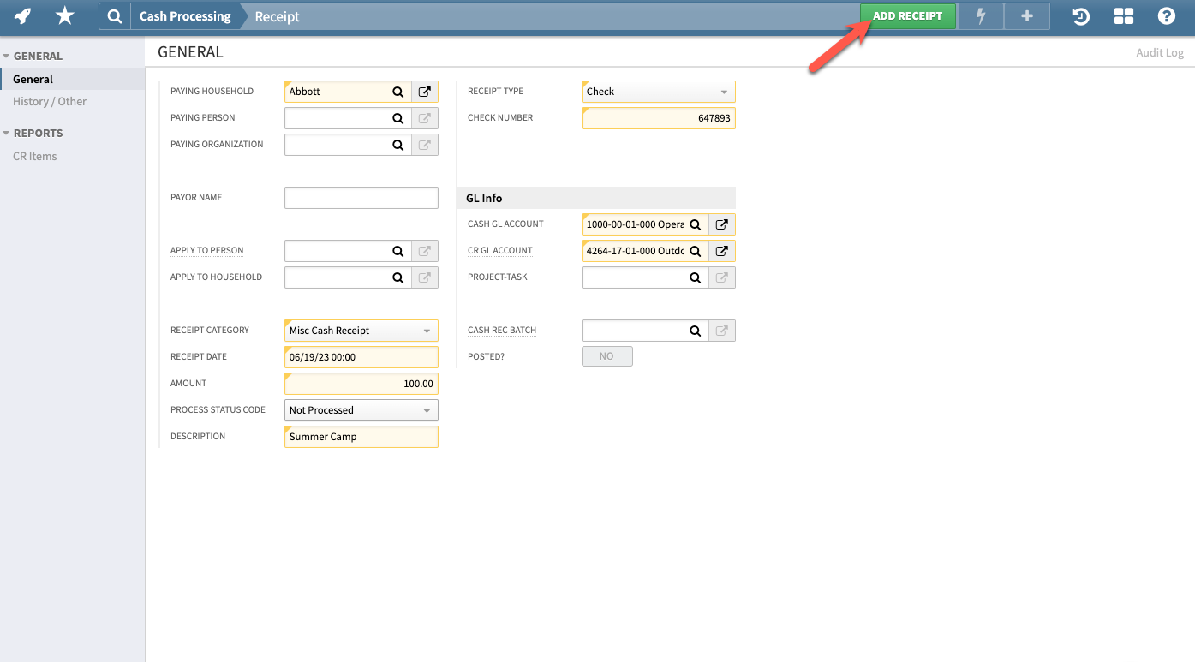The height and width of the screenshot is (662, 1195).
Task: Click the apps grid icon in the header
Action: [1123, 15]
